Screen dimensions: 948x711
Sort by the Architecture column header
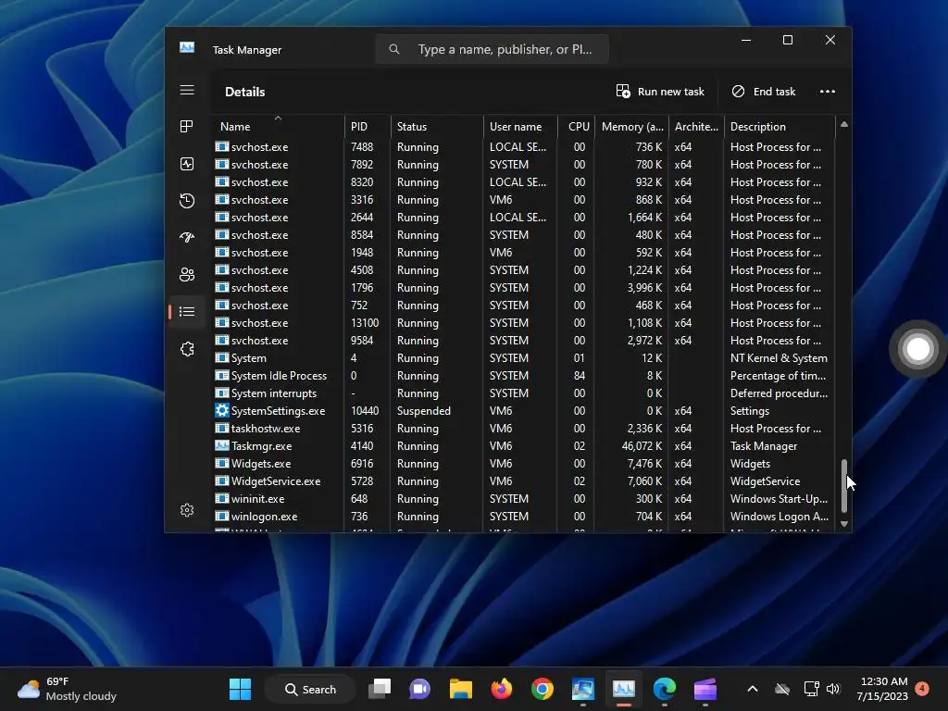696,126
